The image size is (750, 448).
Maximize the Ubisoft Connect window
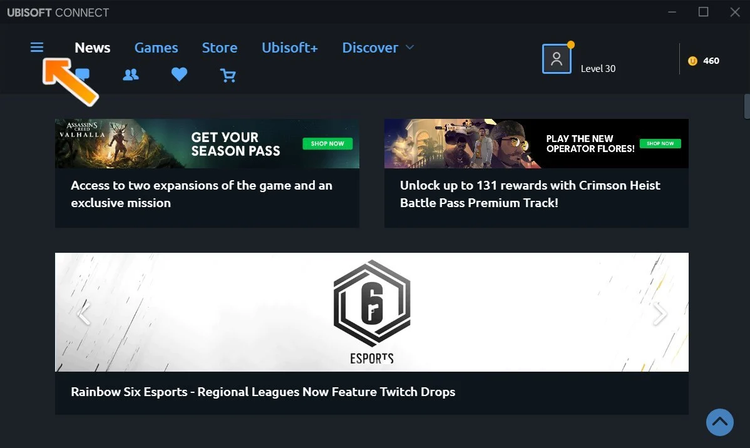tap(703, 12)
